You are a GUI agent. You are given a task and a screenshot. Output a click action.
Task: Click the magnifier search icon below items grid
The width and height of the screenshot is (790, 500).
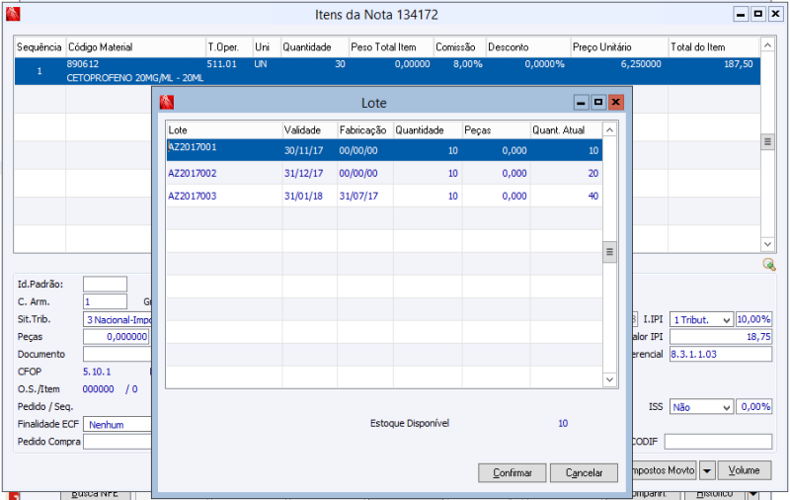point(769,264)
